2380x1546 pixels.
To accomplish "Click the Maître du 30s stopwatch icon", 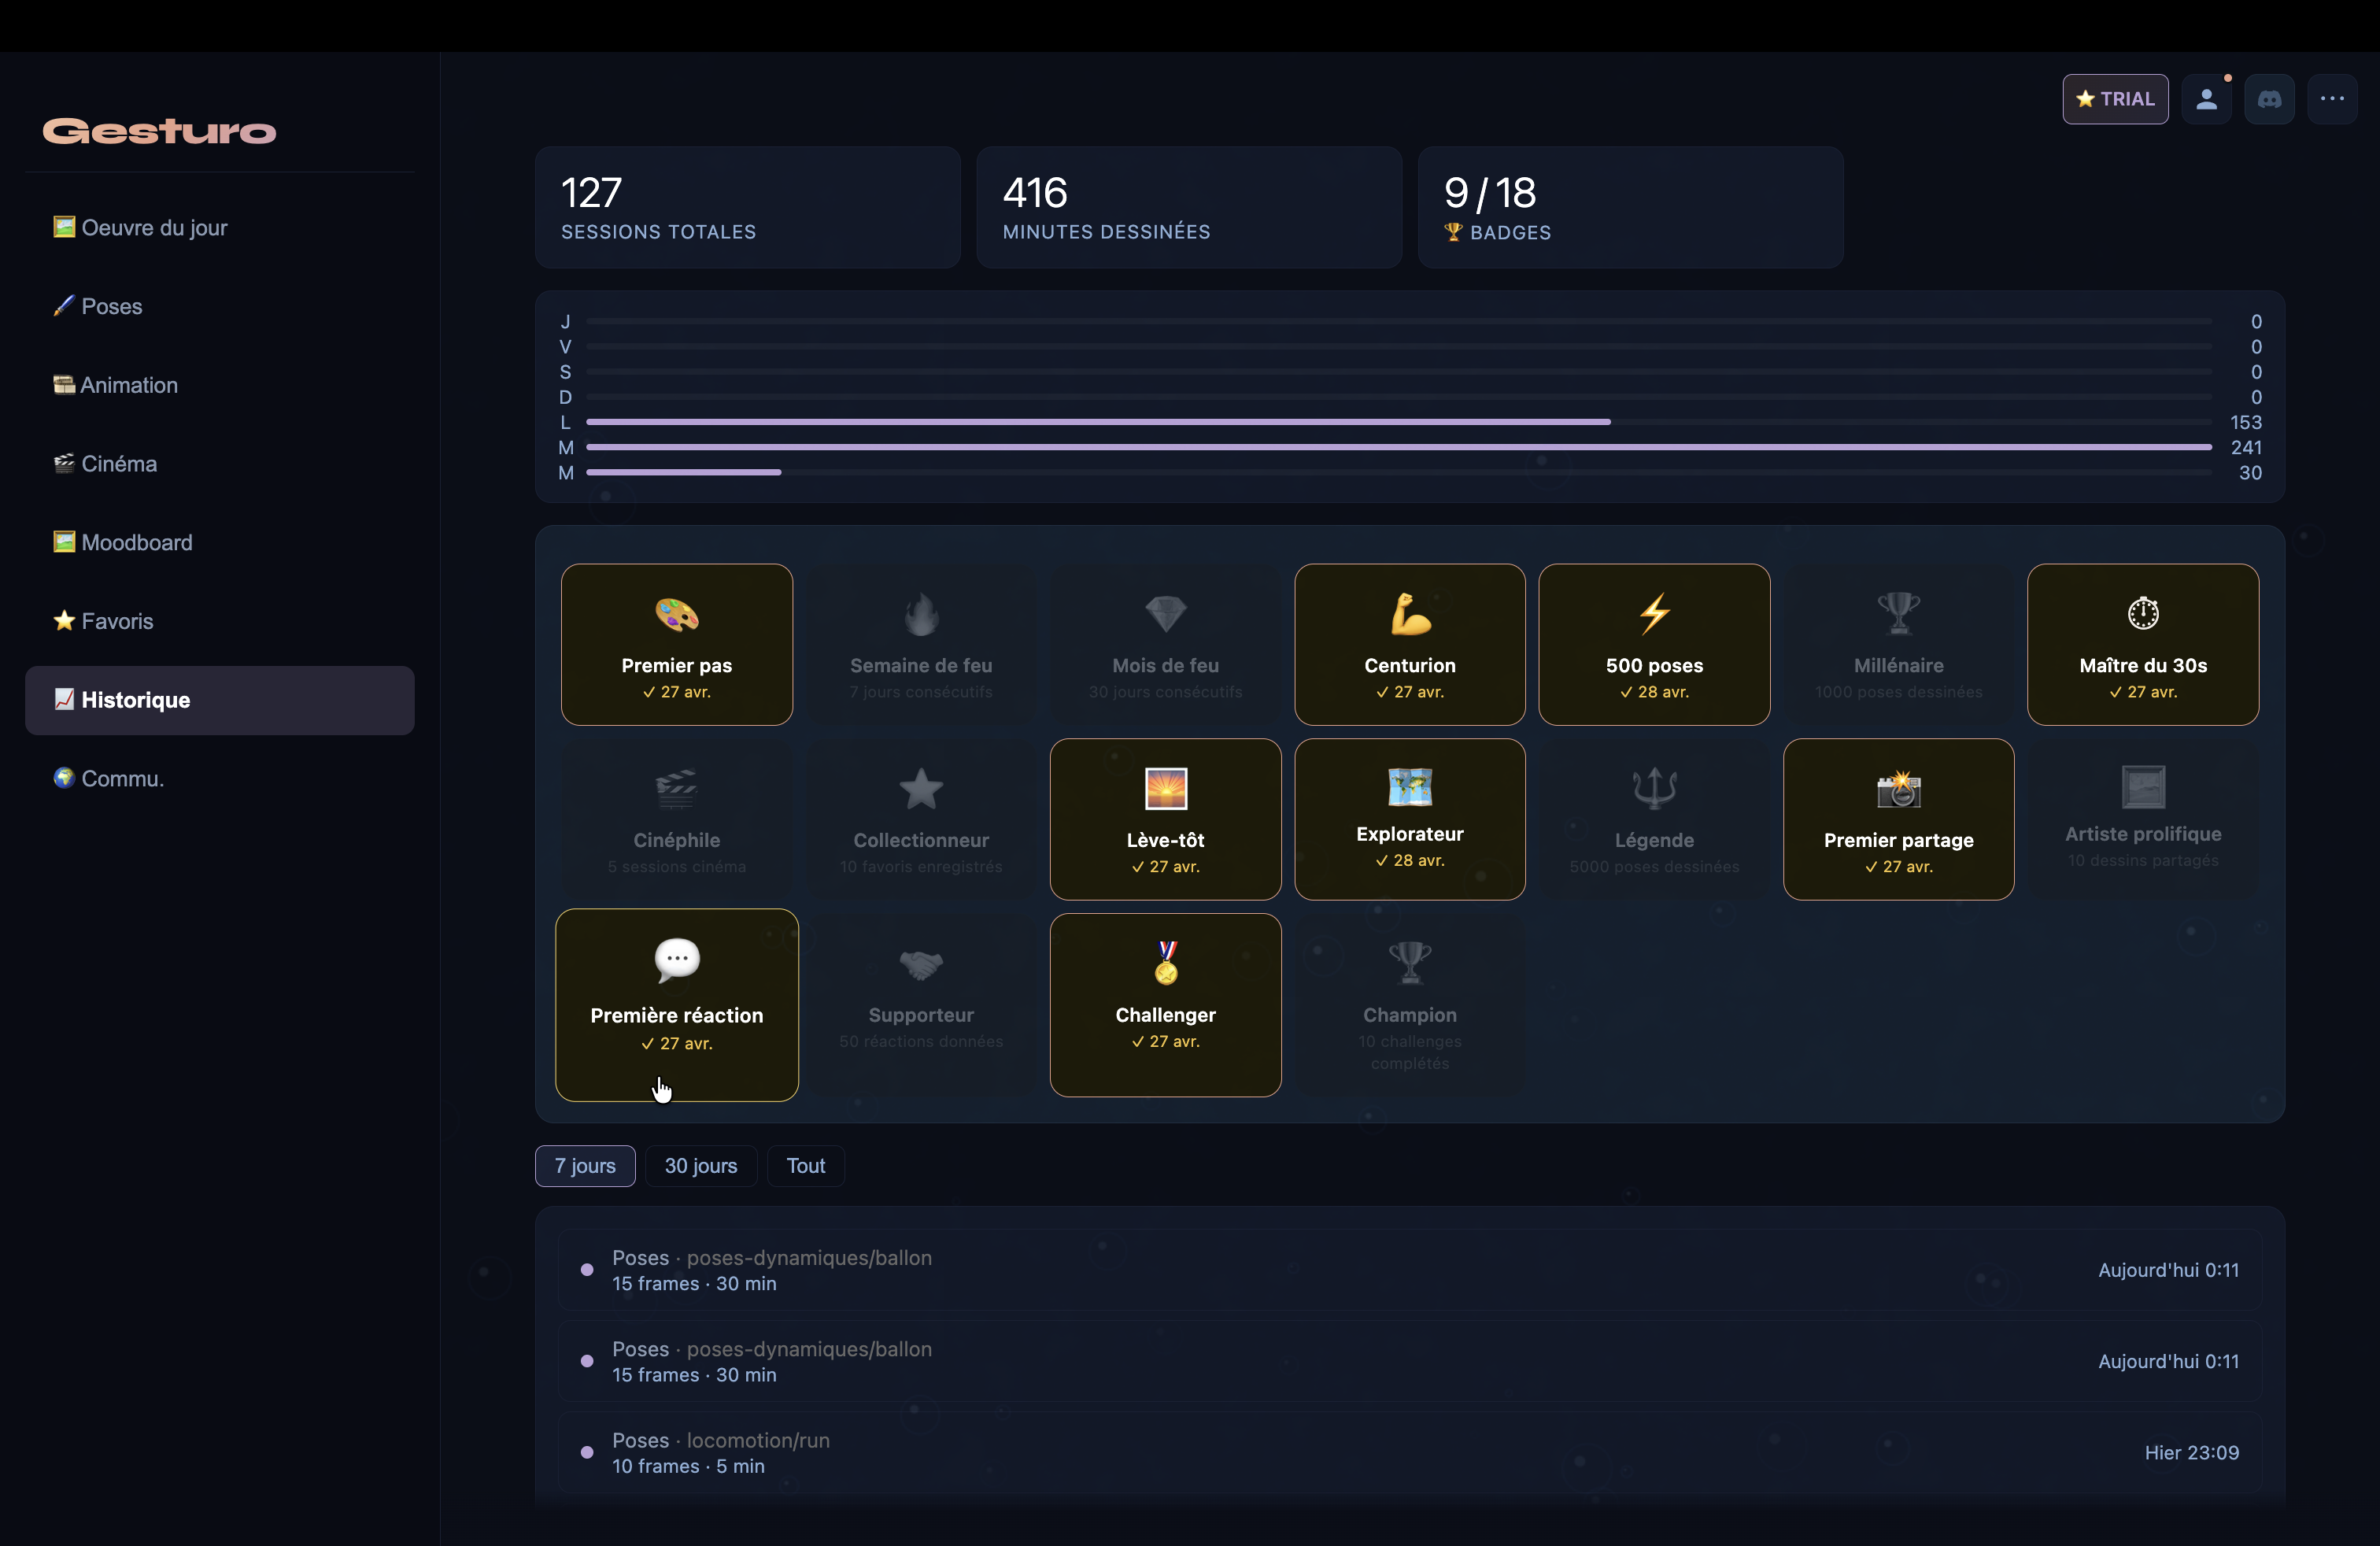I will [x=2143, y=614].
